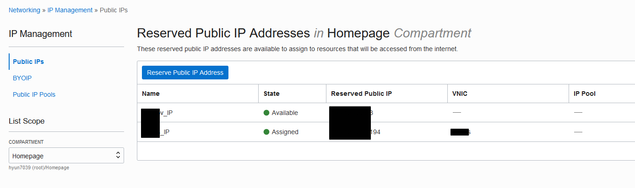This screenshot has height=188, width=635.
Task: Sort by the Name column header
Action: [x=151, y=94]
